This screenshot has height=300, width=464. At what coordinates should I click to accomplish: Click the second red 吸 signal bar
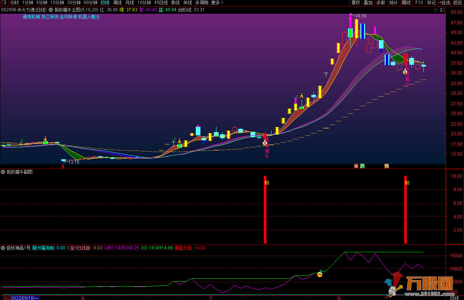(x=405, y=210)
